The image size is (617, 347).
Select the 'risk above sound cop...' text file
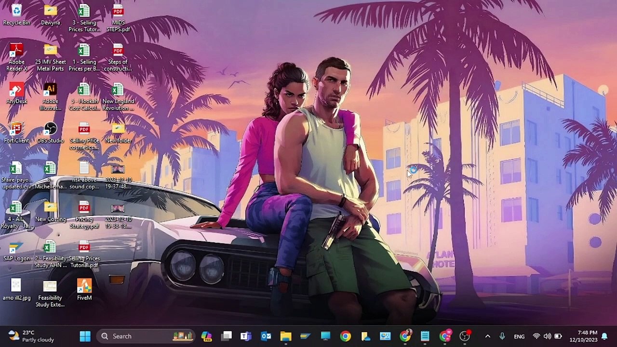tap(84, 175)
